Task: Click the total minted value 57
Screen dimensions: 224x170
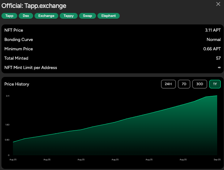Action: tap(218, 58)
